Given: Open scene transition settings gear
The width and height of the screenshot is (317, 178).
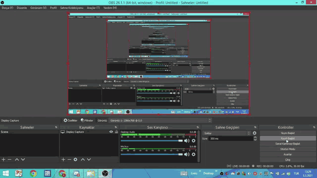Looking at the screenshot, I should 255,133.
